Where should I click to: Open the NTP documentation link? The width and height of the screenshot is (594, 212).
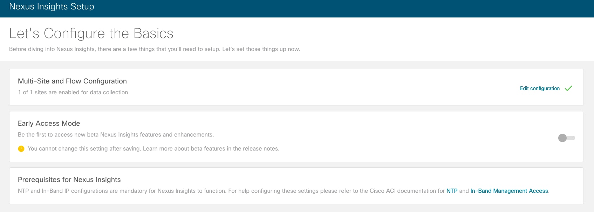pos(452,191)
